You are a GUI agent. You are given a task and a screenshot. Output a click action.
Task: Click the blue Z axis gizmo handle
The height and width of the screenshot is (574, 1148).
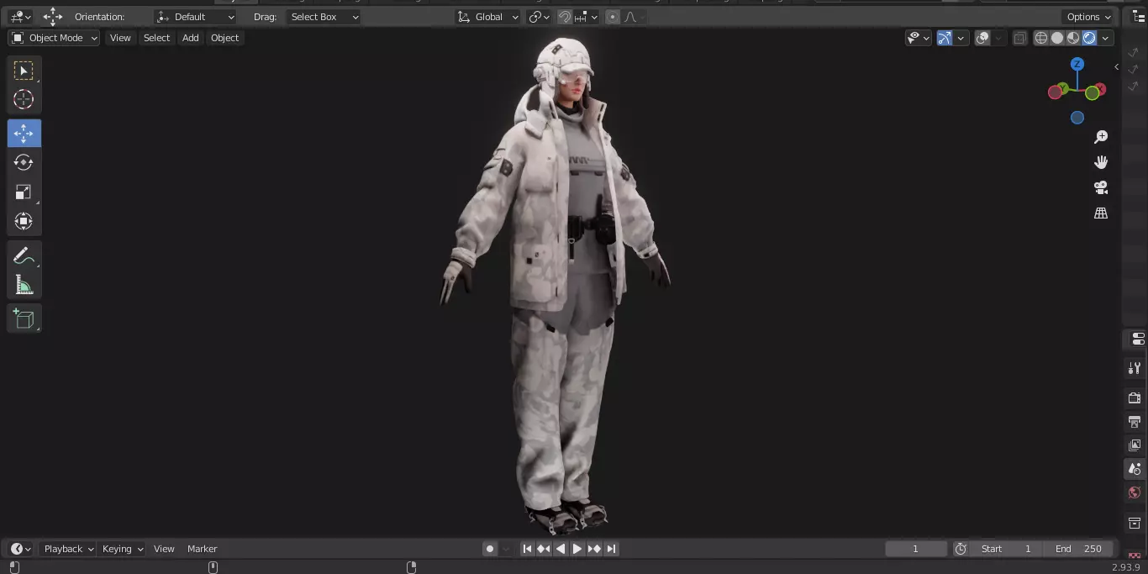tap(1077, 64)
